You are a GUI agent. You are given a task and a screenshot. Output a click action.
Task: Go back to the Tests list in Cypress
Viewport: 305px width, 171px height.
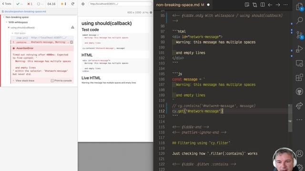click(x=7, y=4)
